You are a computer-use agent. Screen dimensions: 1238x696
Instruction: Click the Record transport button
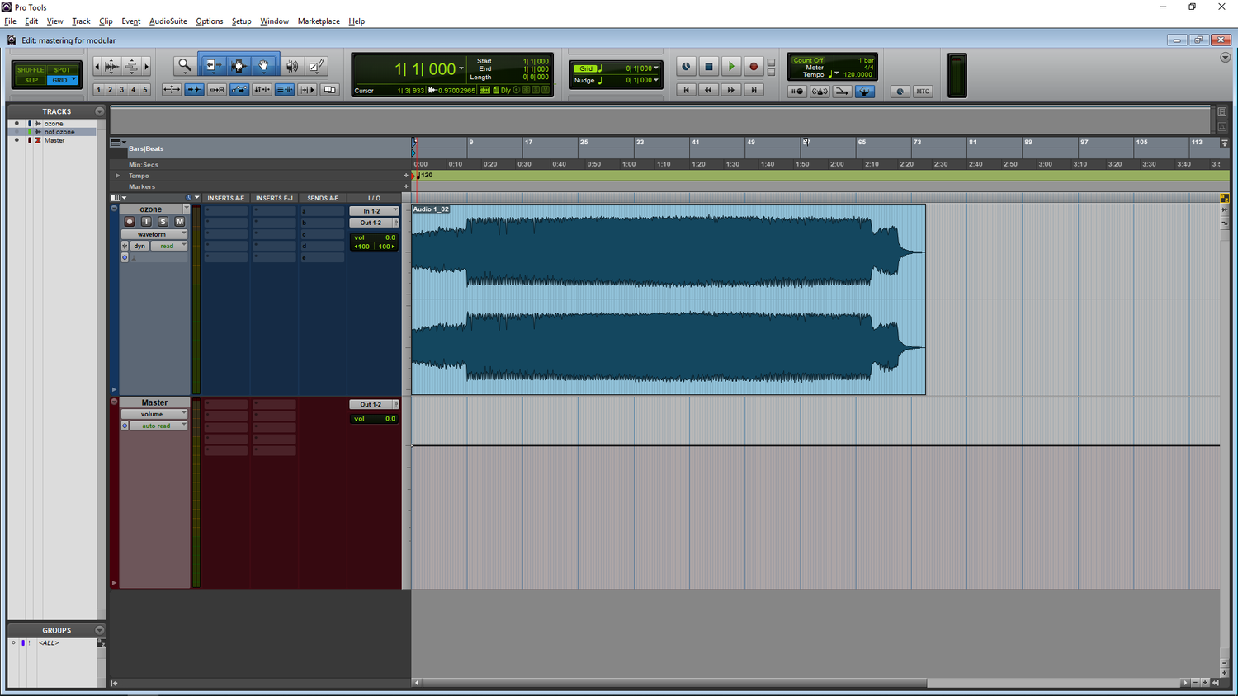point(753,67)
